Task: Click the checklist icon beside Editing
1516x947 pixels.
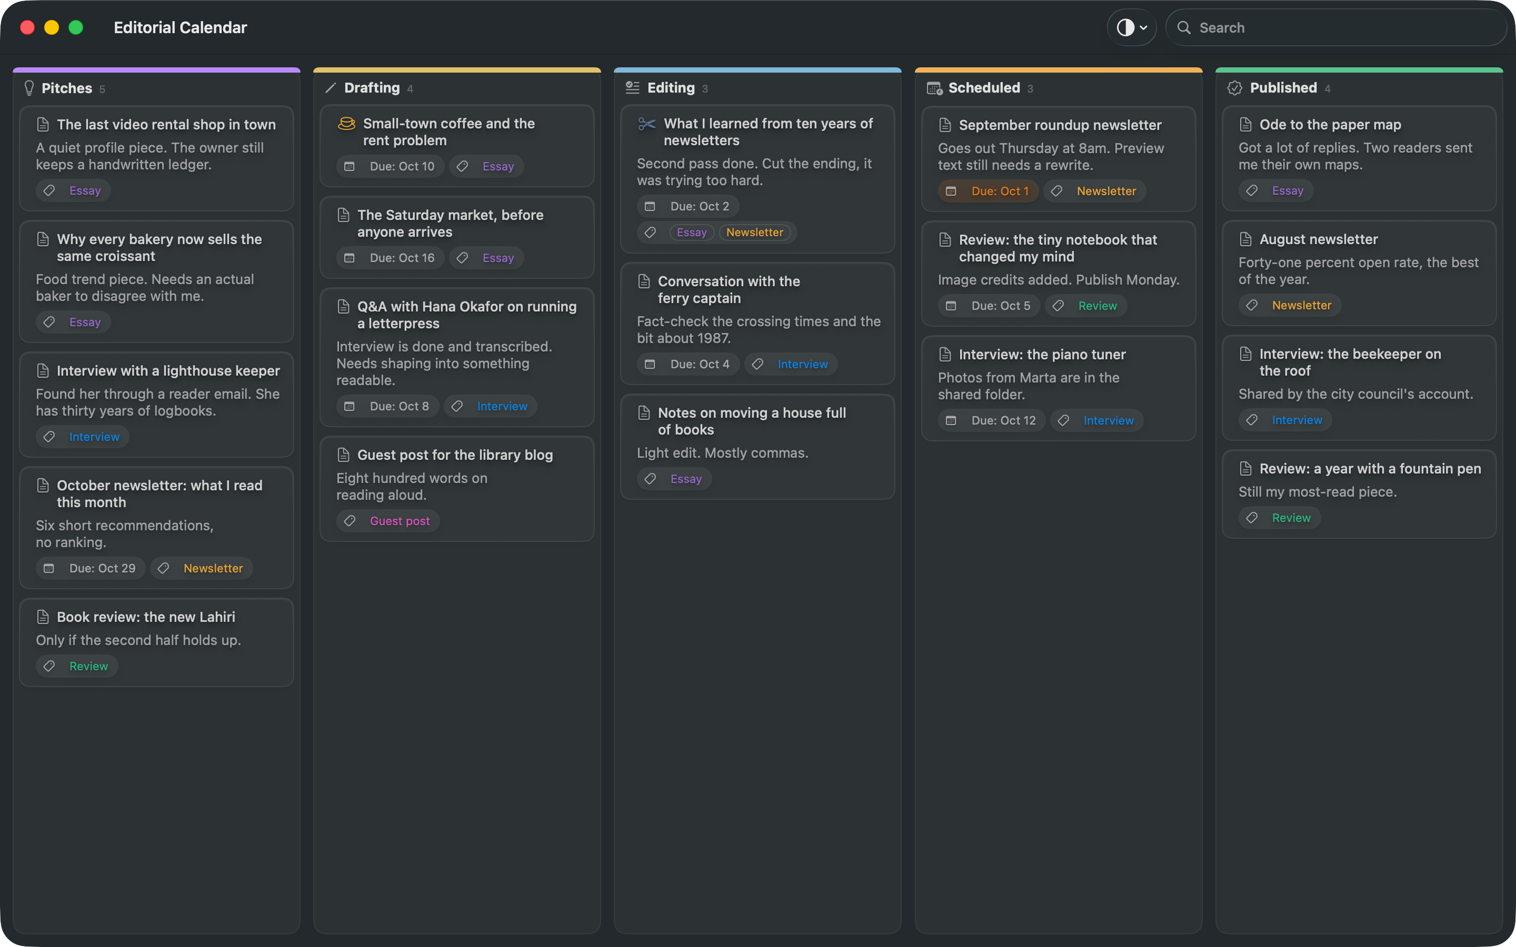Action: pyautogui.click(x=632, y=88)
